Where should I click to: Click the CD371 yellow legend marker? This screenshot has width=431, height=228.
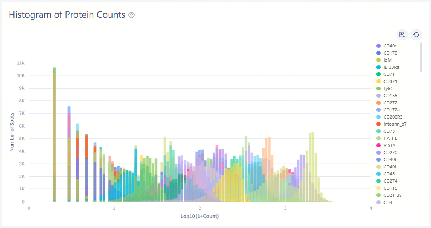[378, 81]
